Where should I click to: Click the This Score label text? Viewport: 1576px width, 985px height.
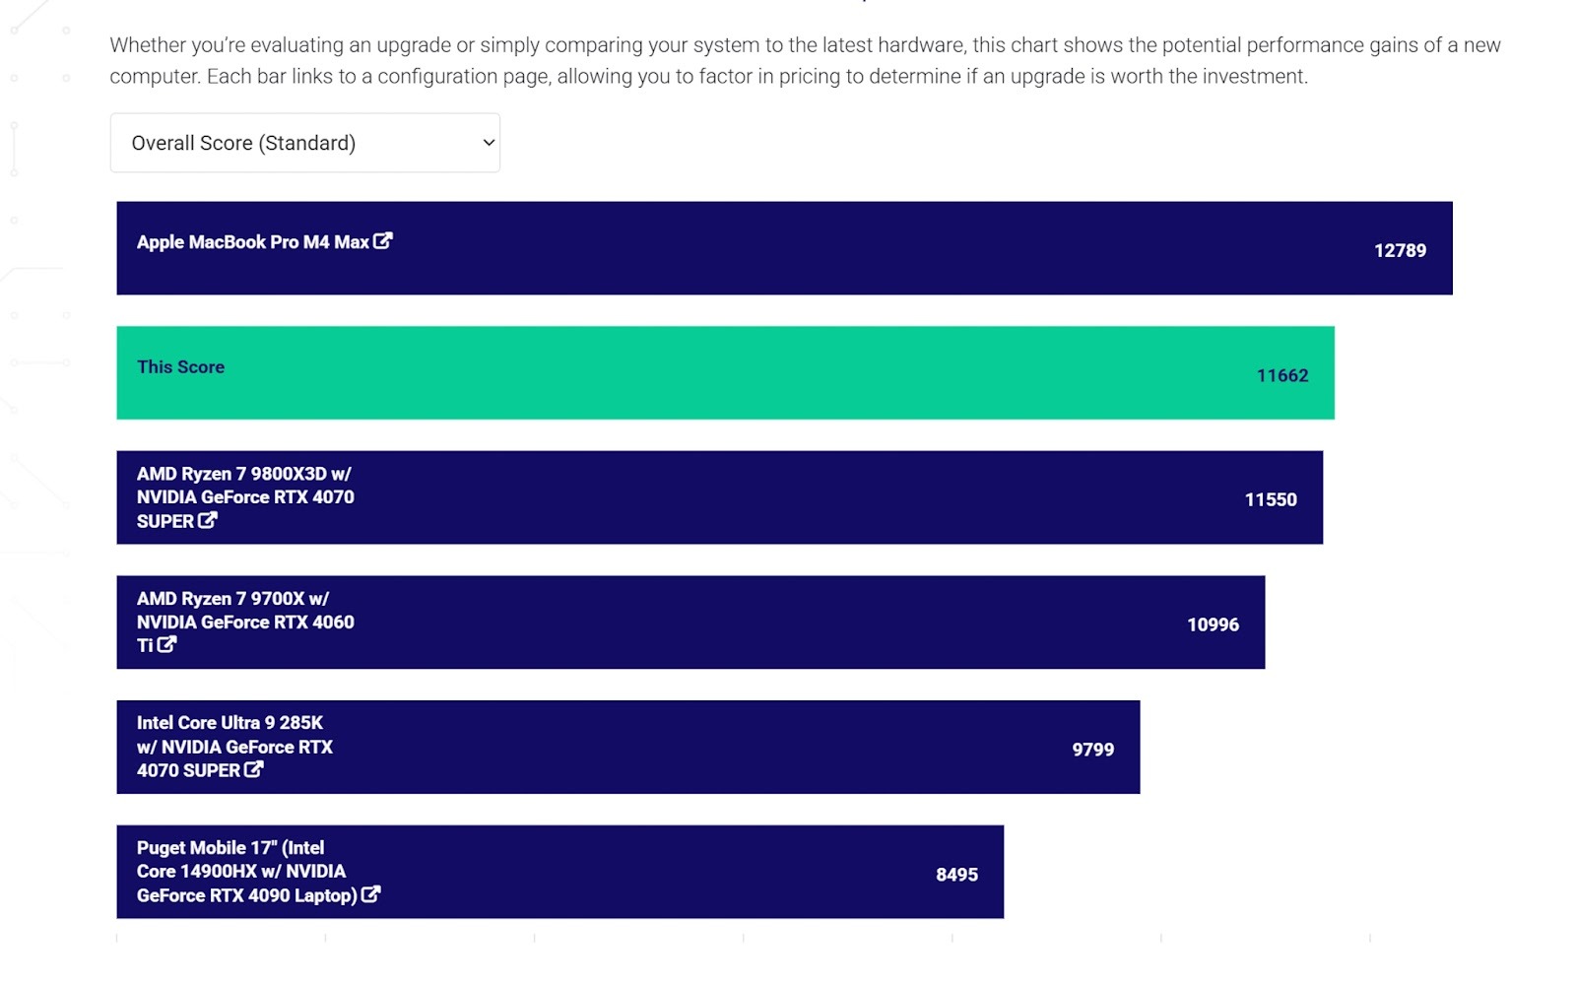coord(180,366)
